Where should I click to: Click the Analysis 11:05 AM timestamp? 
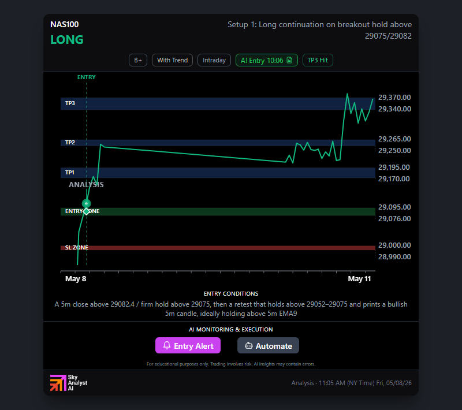coord(352,383)
